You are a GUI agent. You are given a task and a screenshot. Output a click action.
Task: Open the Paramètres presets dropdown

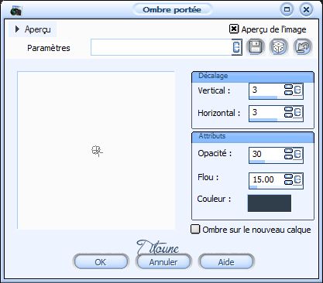click(236, 47)
